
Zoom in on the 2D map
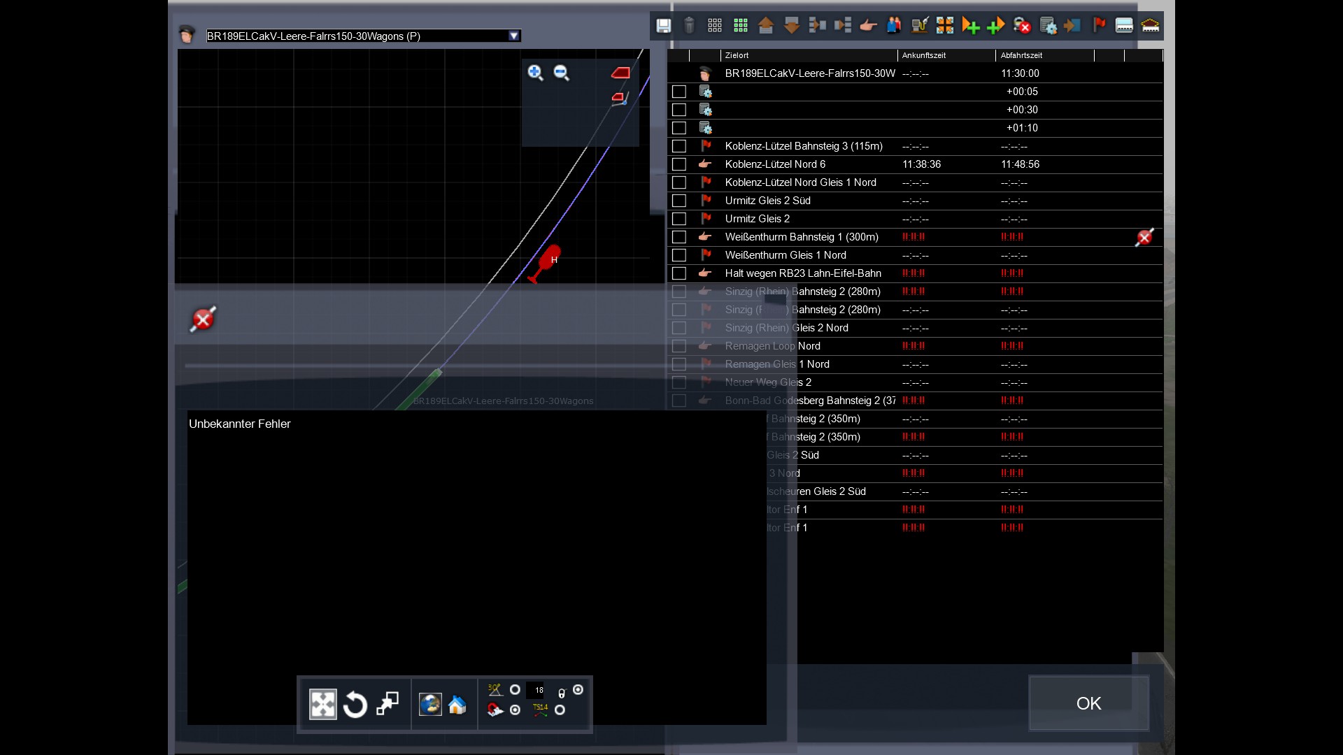pos(535,73)
